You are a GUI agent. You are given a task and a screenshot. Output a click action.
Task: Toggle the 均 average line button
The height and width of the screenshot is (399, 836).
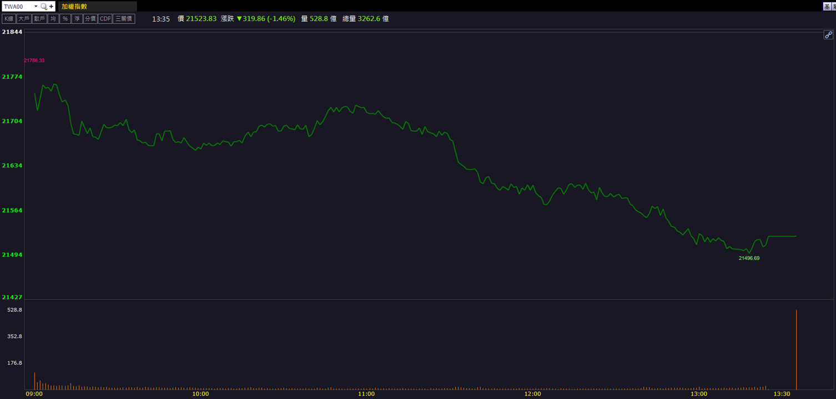point(53,19)
